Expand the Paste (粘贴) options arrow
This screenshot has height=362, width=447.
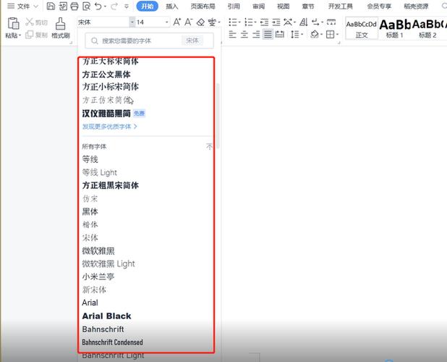click(20, 35)
